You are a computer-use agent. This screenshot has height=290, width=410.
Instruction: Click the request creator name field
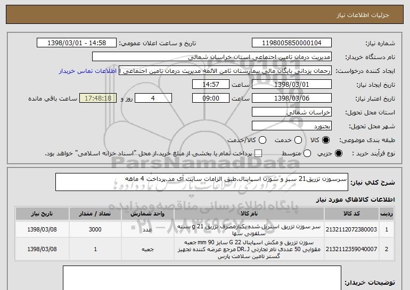click(x=225, y=71)
